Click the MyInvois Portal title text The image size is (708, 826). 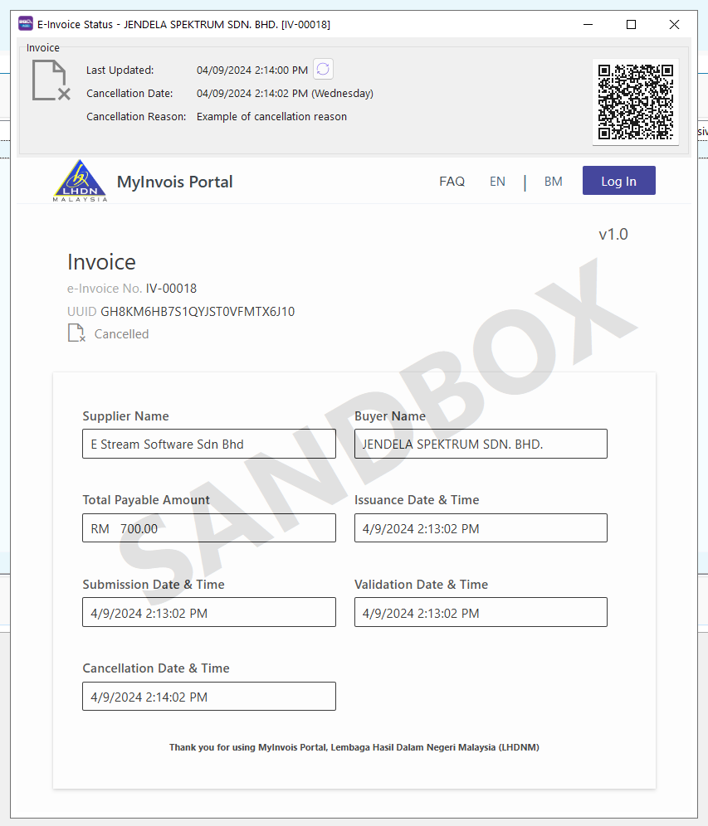(174, 182)
